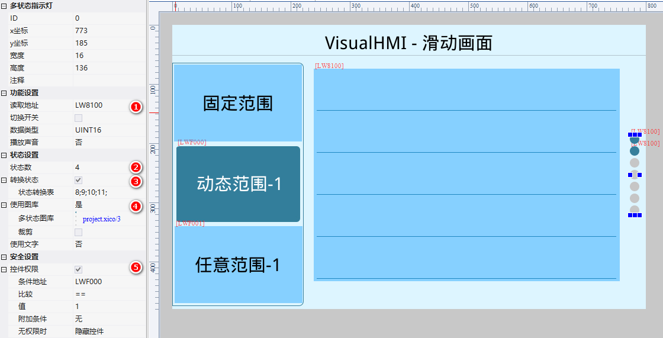Click the bottom-center blue selection handle

tap(635, 215)
